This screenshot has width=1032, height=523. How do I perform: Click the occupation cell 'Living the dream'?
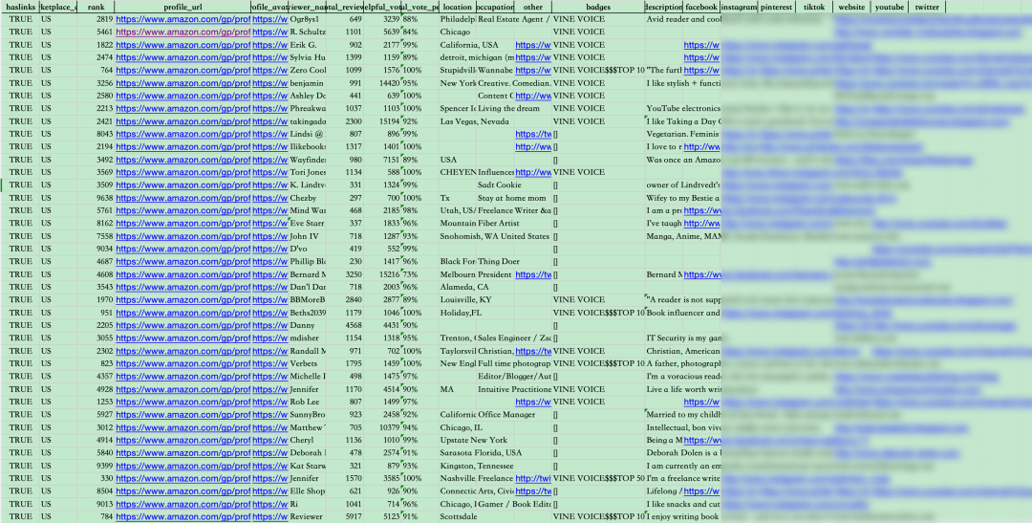(508, 108)
